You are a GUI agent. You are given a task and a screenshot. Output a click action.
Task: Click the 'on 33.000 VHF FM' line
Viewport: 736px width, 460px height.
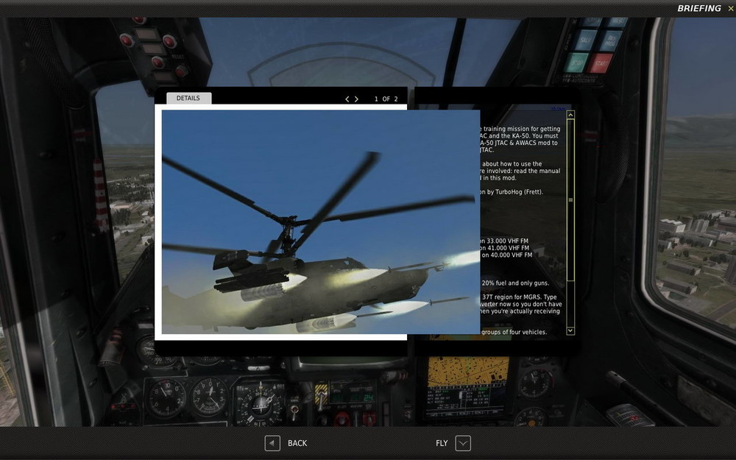(505, 241)
